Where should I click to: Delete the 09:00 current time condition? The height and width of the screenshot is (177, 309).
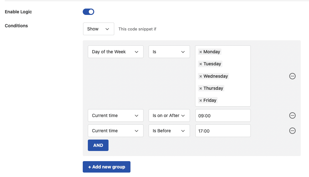tap(292, 115)
